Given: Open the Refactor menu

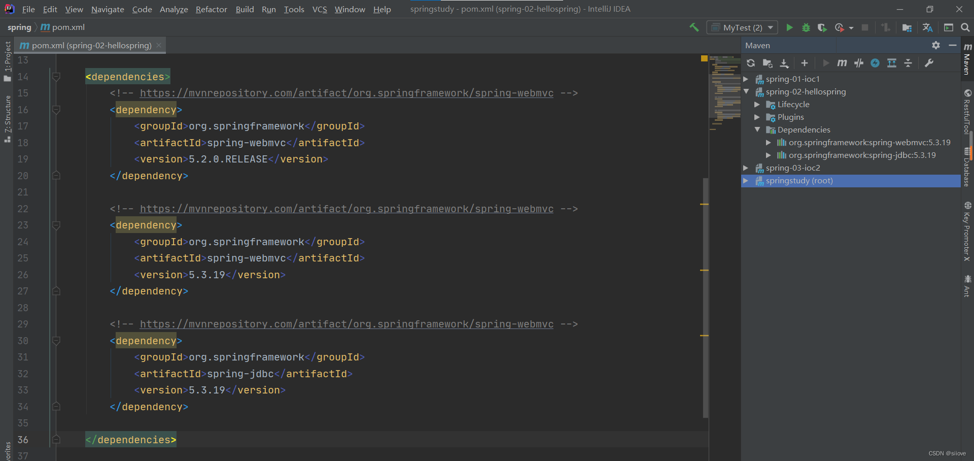Looking at the screenshot, I should click(212, 9).
